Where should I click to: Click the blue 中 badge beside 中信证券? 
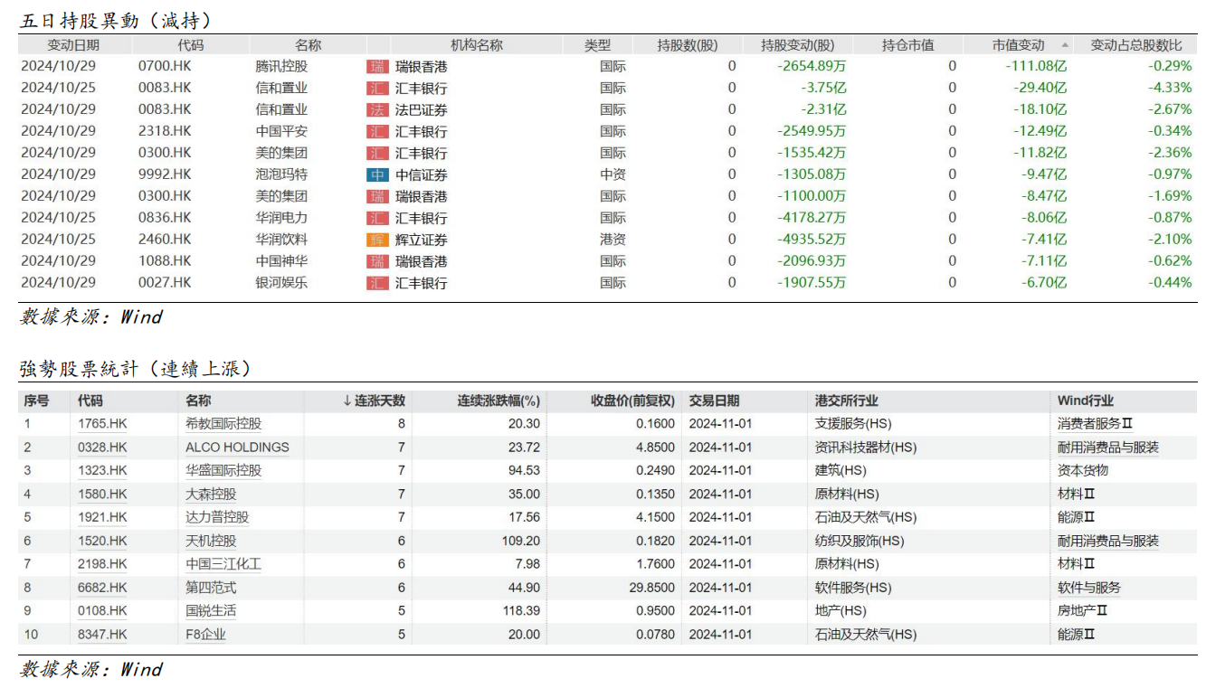[x=376, y=175]
